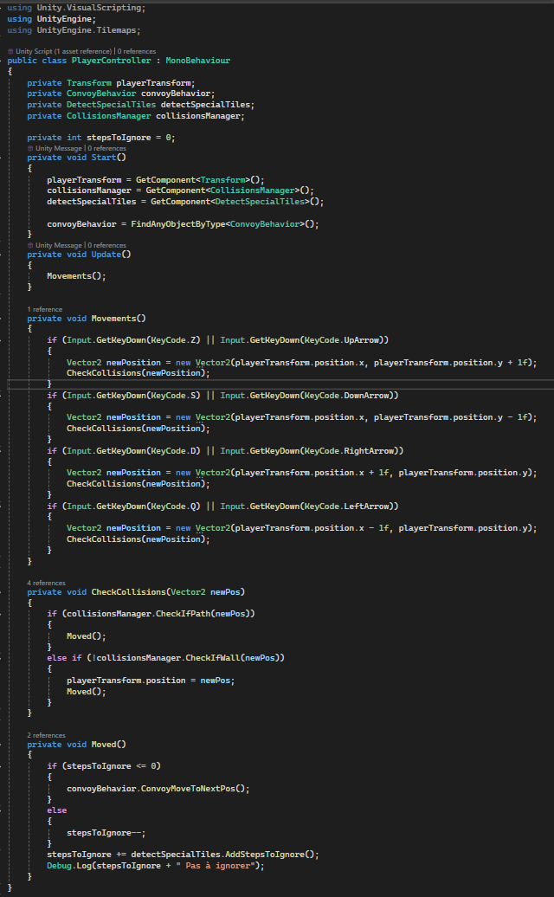Viewport: 554px width, 897px height.
Task: Click the "else if (!collisionsManager.CheckIfWall(newPos))" line
Action: 166,658
